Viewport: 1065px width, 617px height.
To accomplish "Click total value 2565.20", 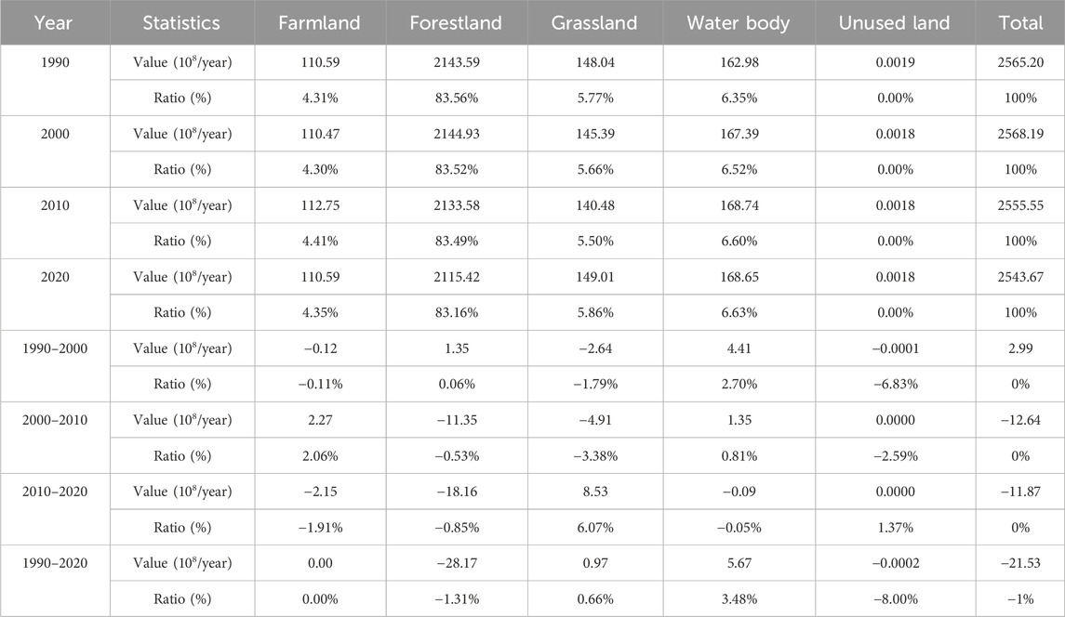I will tap(1020, 62).
